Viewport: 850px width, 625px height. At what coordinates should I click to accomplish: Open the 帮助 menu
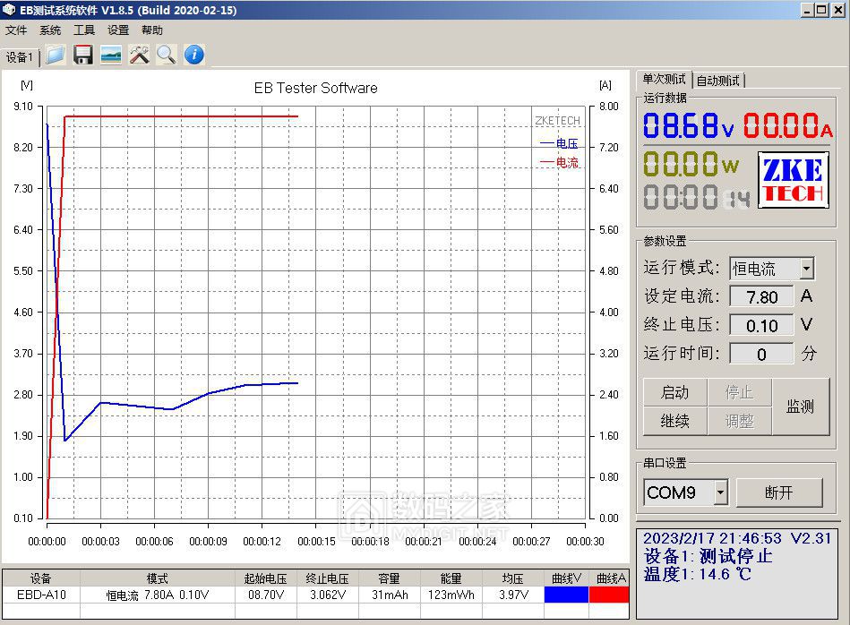(x=151, y=30)
